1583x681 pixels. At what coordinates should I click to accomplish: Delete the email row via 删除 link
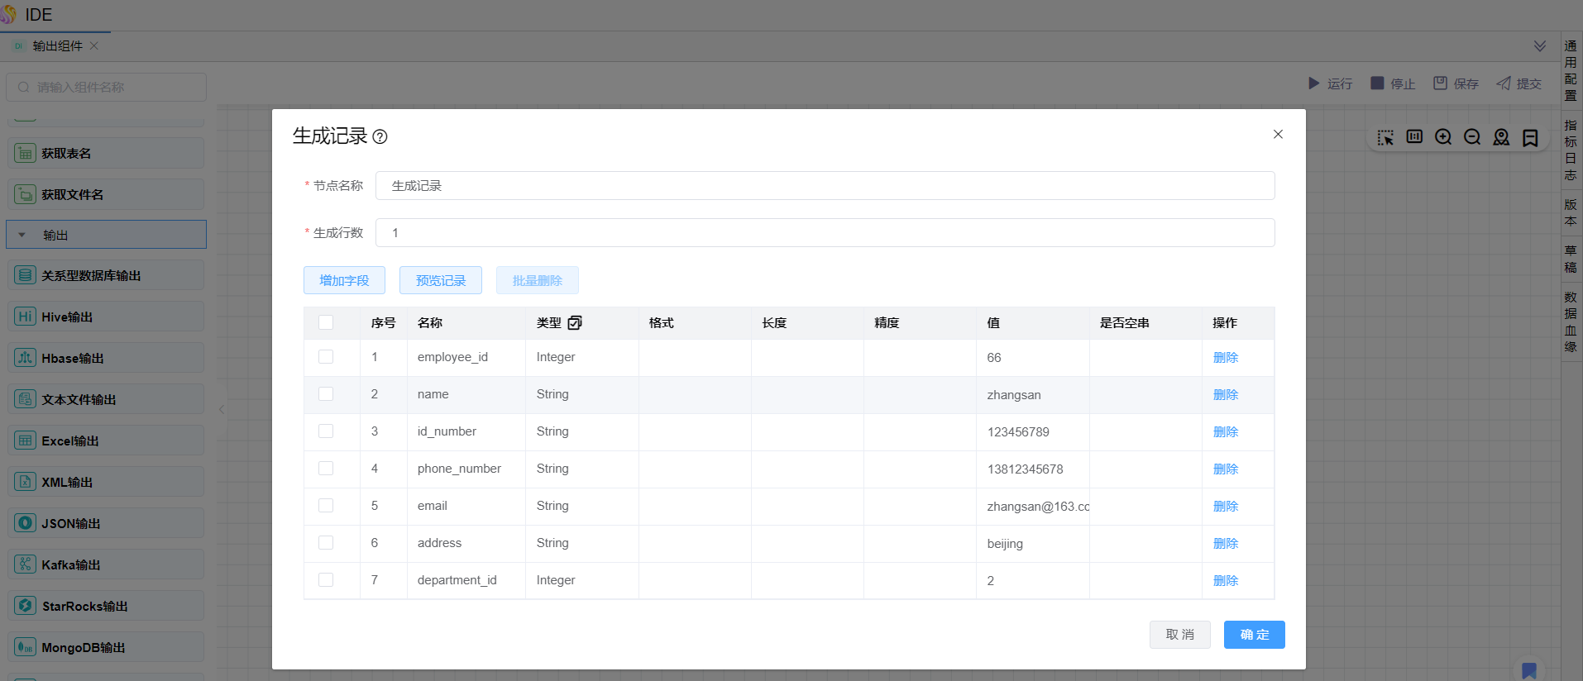click(x=1225, y=506)
